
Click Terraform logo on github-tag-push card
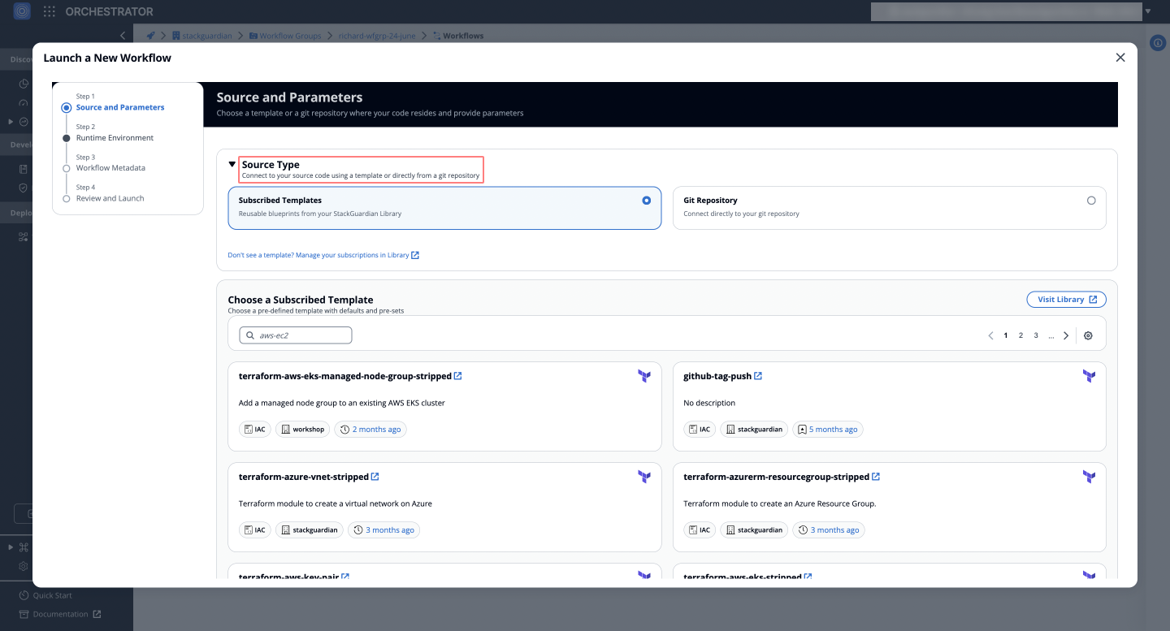(x=1089, y=376)
